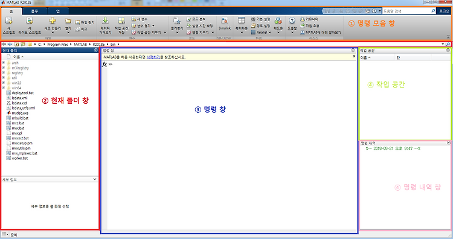Go back with the address bar back arrow

(4, 45)
